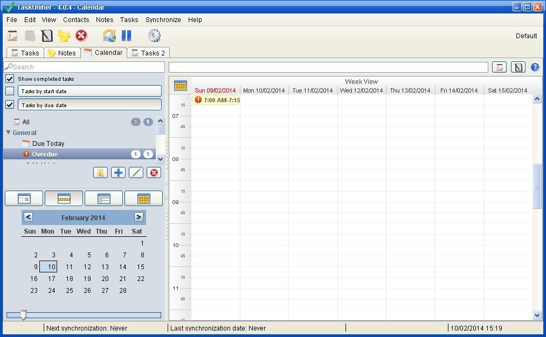Go to previous month in mini calendar
Screen dimensions: 546x337
(28, 217)
